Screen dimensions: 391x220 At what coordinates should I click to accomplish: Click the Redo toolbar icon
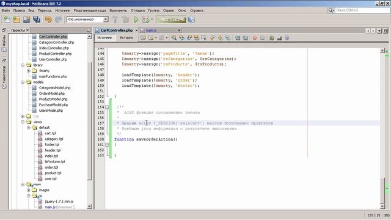[x=59, y=20]
